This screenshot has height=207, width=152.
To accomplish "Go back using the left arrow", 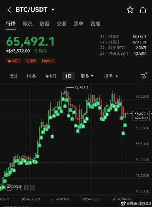I will tap(9, 10).
